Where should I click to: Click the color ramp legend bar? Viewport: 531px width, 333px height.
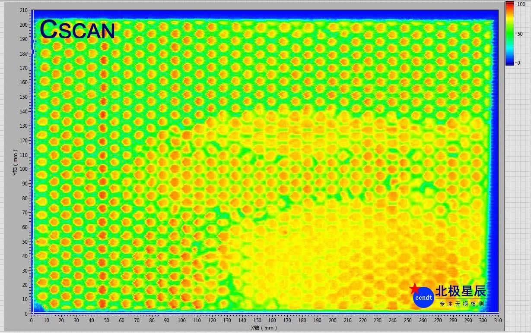509,33
